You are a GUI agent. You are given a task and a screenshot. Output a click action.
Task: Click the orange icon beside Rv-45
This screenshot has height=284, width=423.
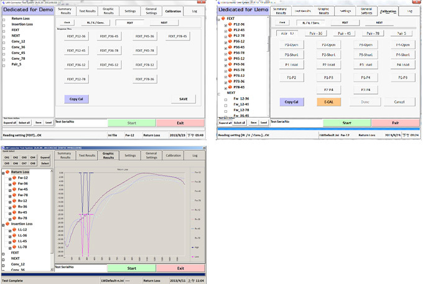[x=14, y=212]
